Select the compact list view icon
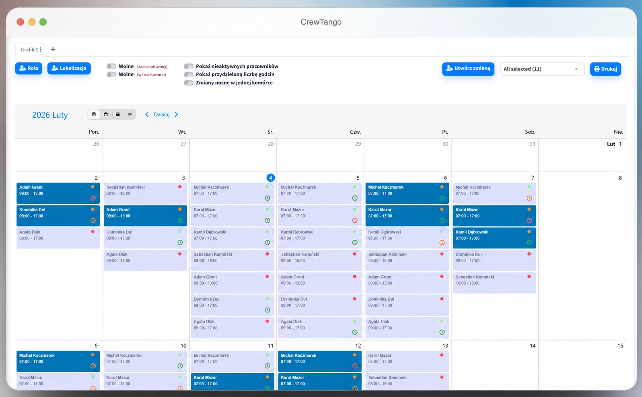This screenshot has width=642, height=397. coord(130,114)
